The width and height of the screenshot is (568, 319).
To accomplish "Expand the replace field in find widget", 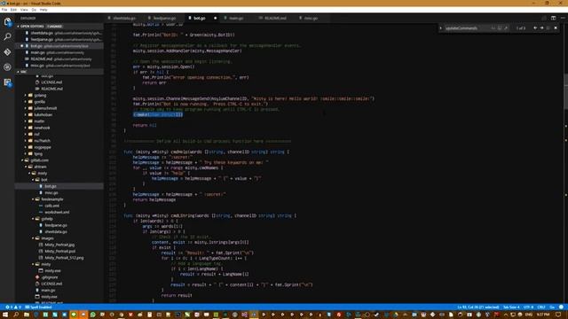I will tap(441, 27).
